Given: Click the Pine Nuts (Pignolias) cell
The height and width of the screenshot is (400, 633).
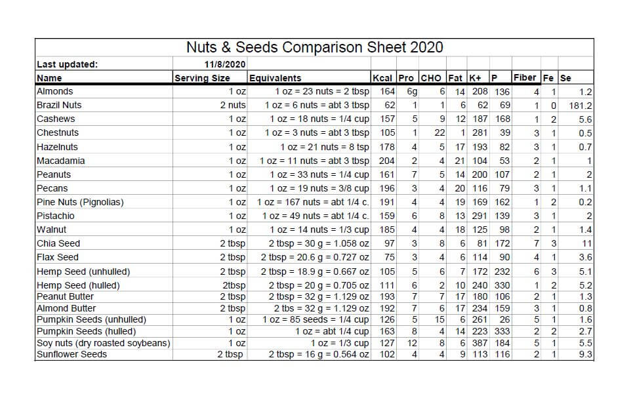Looking at the screenshot, I should click(80, 202).
